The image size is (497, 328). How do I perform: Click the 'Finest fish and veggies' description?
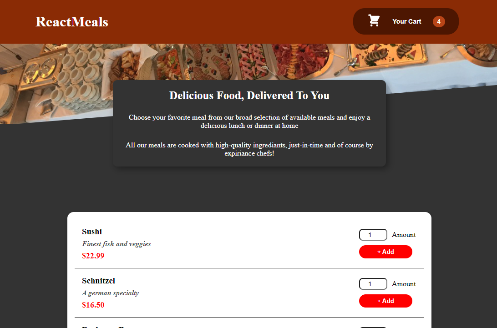[117, 244]
